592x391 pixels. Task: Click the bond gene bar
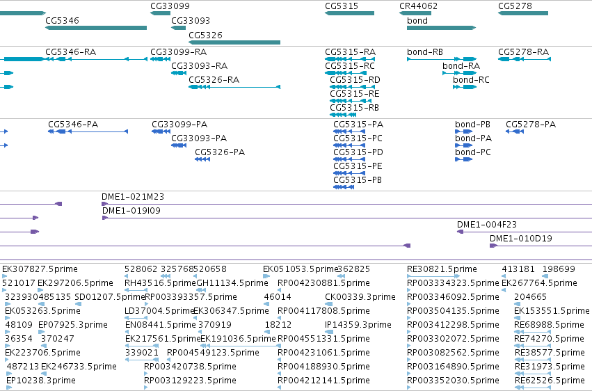441,28
